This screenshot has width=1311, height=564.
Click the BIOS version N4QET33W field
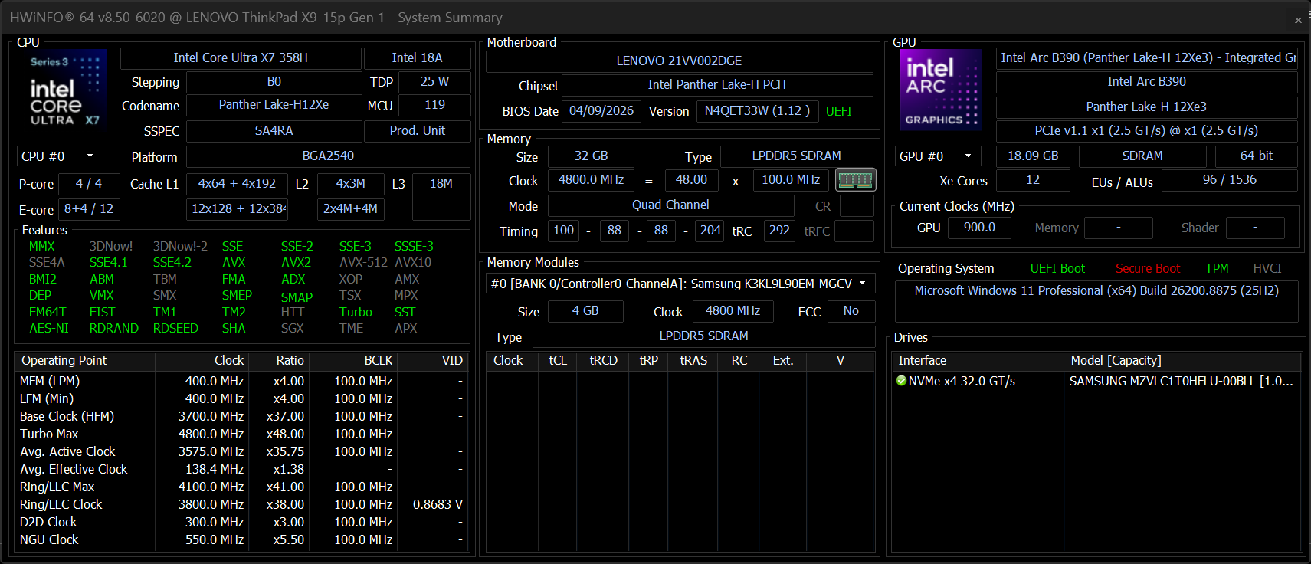(757, 111)
